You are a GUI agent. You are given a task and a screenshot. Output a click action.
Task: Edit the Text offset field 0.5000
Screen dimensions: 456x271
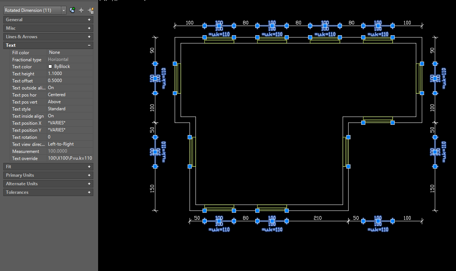tap(70, 81)
